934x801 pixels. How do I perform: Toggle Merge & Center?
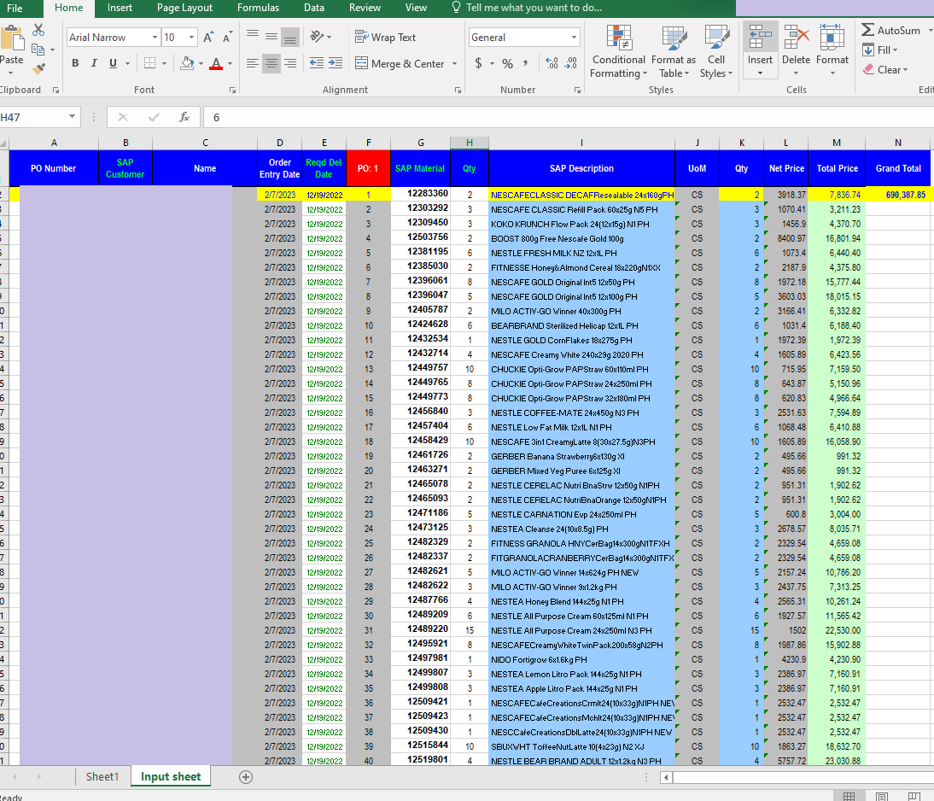click(400, 63)
